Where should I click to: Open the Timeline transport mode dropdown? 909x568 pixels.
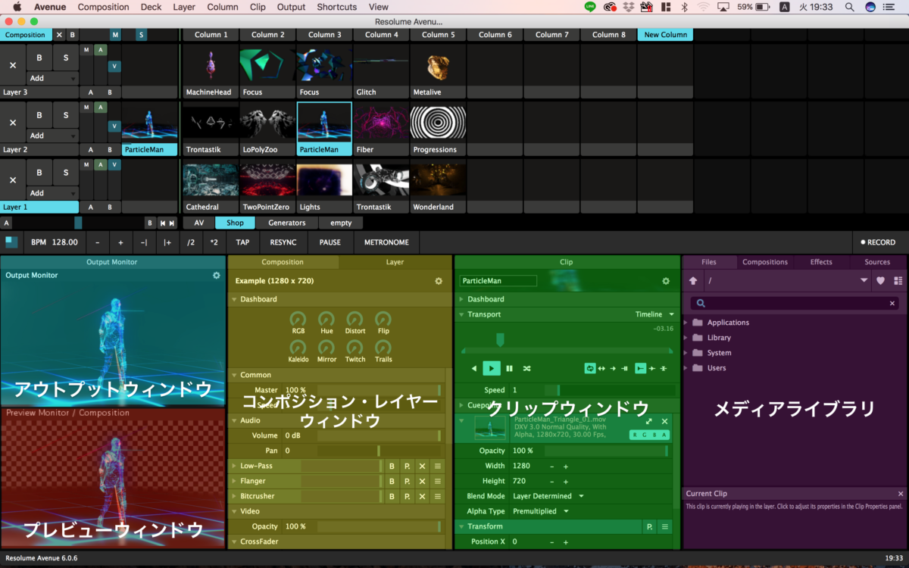(x=654, y=314)
